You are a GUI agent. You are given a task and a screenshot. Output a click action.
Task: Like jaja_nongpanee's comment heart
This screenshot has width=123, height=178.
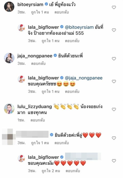click(114, 59)
